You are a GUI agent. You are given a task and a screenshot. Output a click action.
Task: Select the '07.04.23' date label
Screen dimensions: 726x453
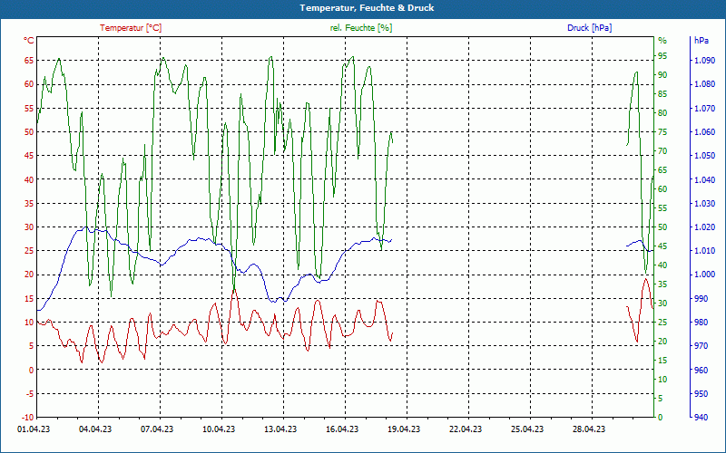tap(157, 429)
